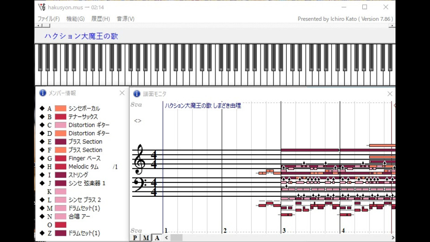Click measure number 1 marker
The height and width of the screenshot is (242, 430).
pyautogui.click(x=166, y=230)
